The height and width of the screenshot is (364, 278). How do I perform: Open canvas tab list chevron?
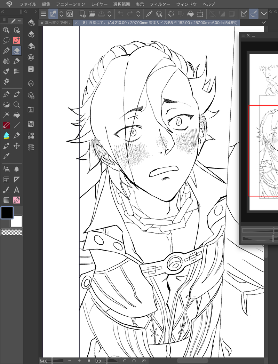click(x=264, y=23)
